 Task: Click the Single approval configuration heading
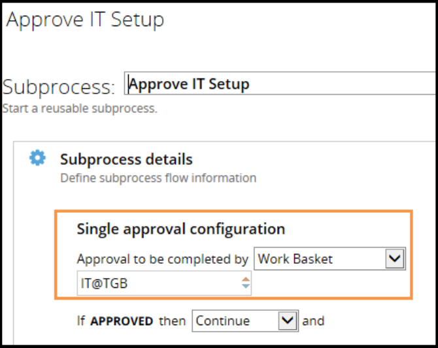[180, 229]
